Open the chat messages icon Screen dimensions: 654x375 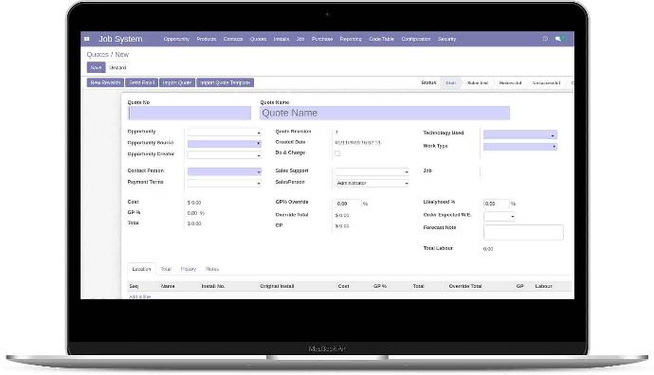558,39
